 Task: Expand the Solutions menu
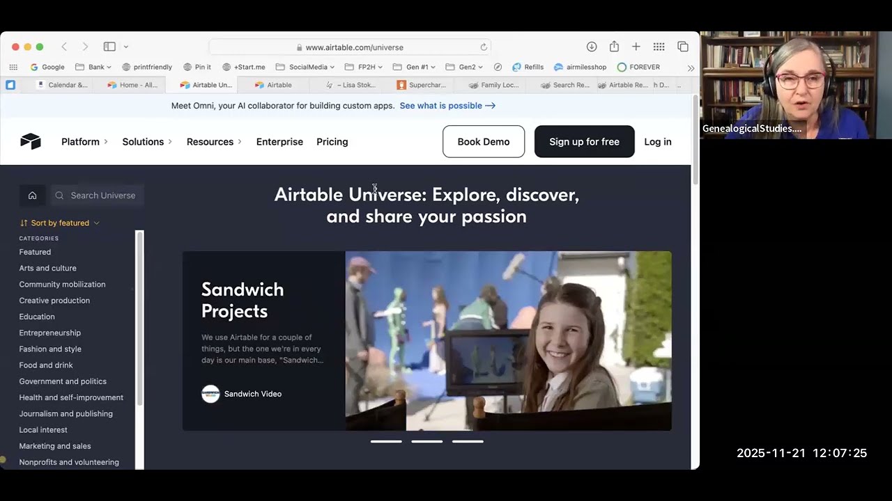pyautogui.click(x=147, y=141)
